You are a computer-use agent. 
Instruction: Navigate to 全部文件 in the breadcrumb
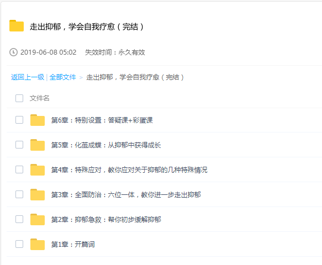pos(62,77)
